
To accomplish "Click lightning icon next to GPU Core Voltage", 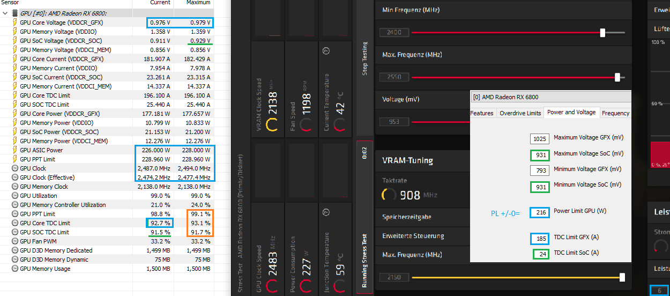I will pyautogui.click(x=15, y=23).
